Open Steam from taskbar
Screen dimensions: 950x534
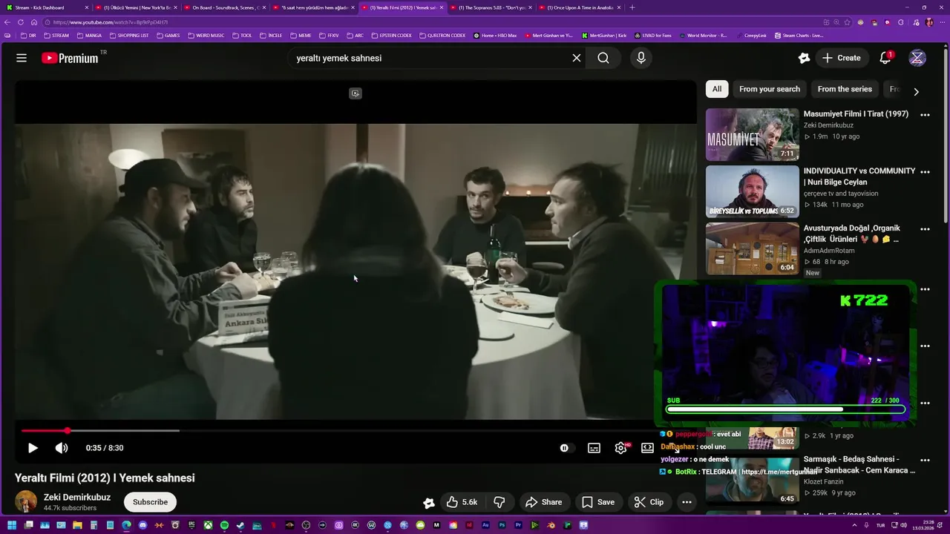coord(240,525)
